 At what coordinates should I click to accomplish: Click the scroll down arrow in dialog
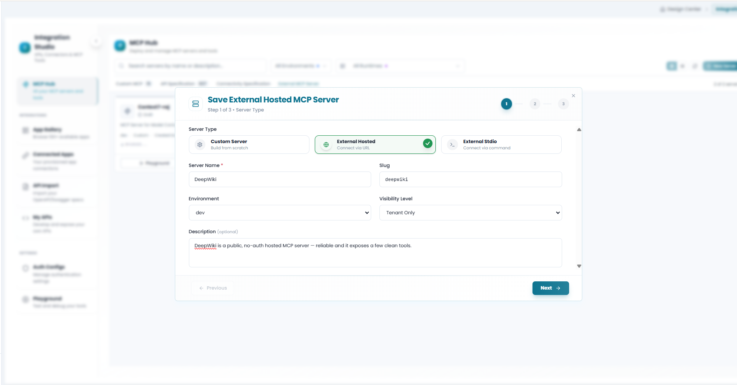click(x=579, y=266)
